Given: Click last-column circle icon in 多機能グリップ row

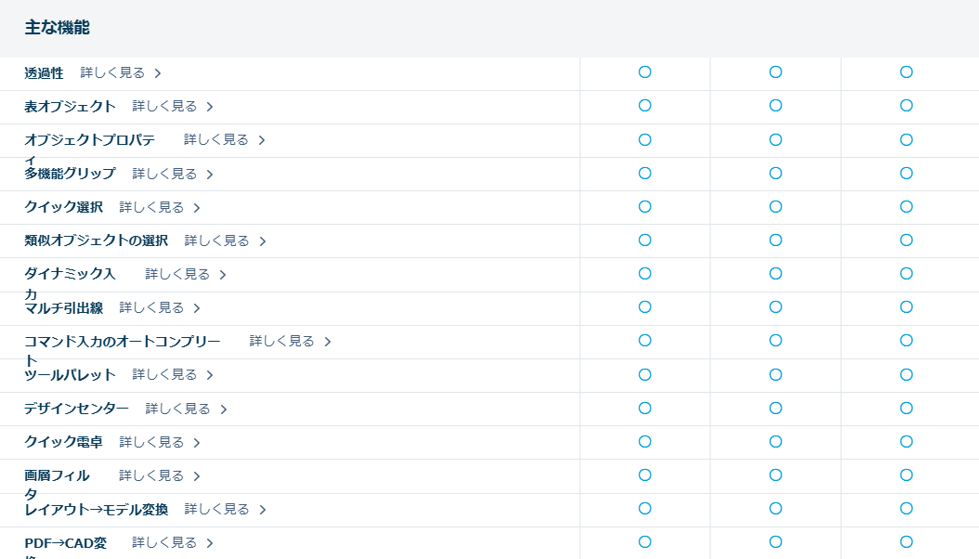Looking at the screenshot, I should [x=907, y=173].
